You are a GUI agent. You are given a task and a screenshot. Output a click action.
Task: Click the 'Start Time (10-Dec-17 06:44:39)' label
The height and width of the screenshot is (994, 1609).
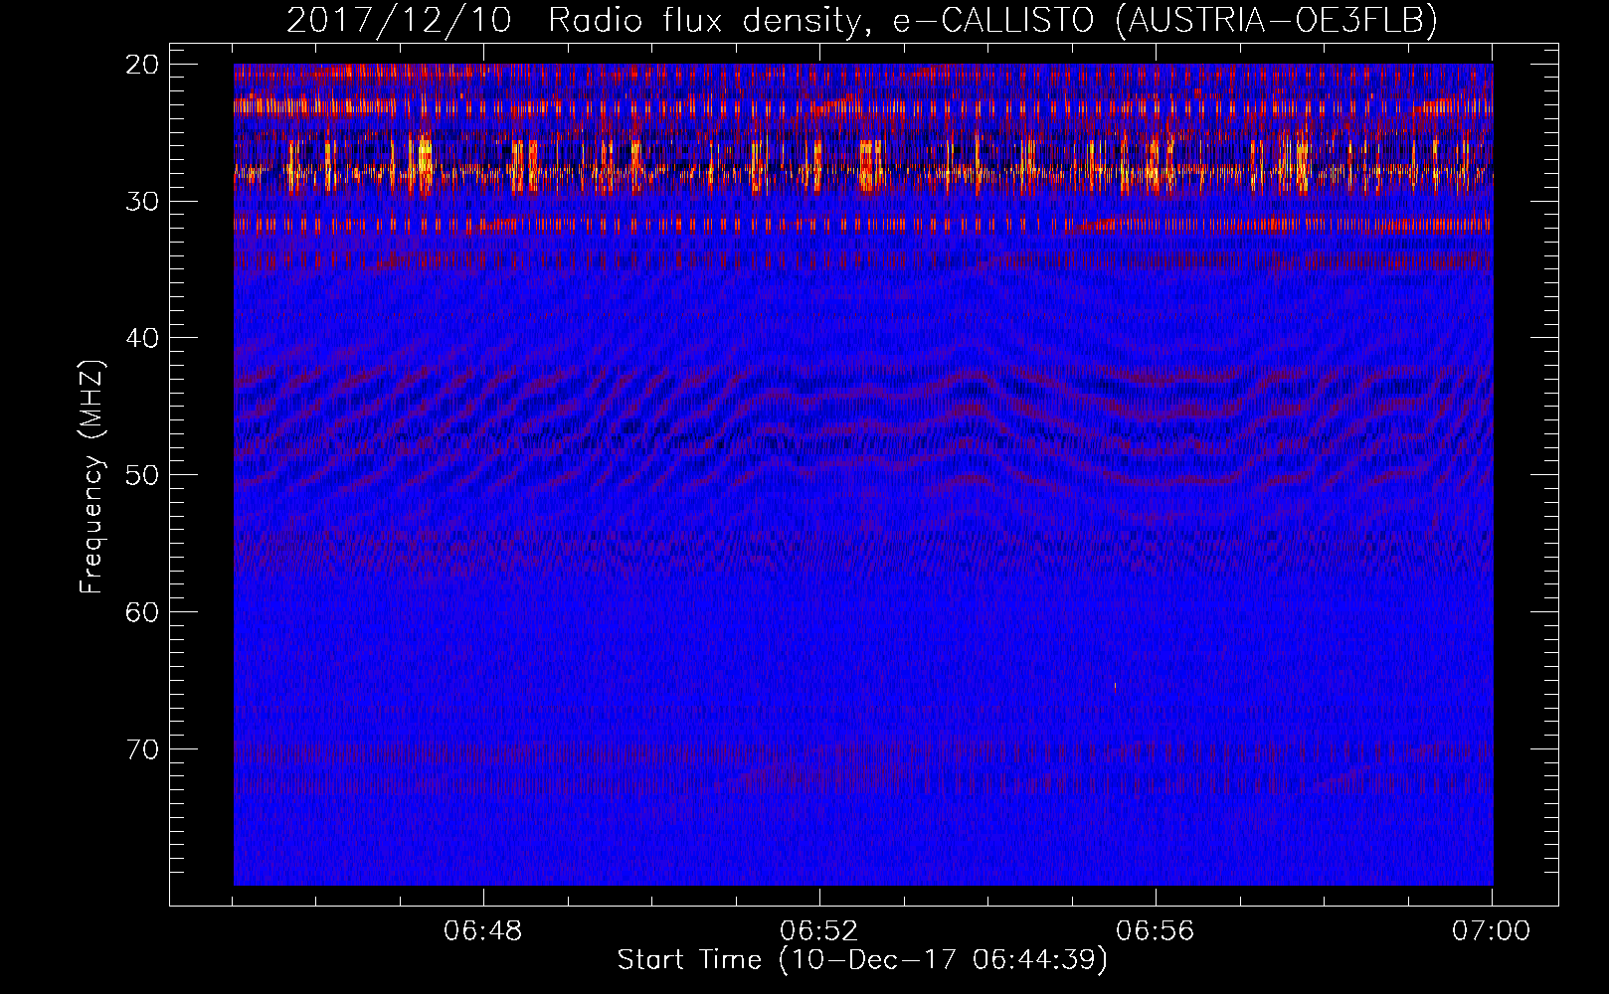coord(862,960)
